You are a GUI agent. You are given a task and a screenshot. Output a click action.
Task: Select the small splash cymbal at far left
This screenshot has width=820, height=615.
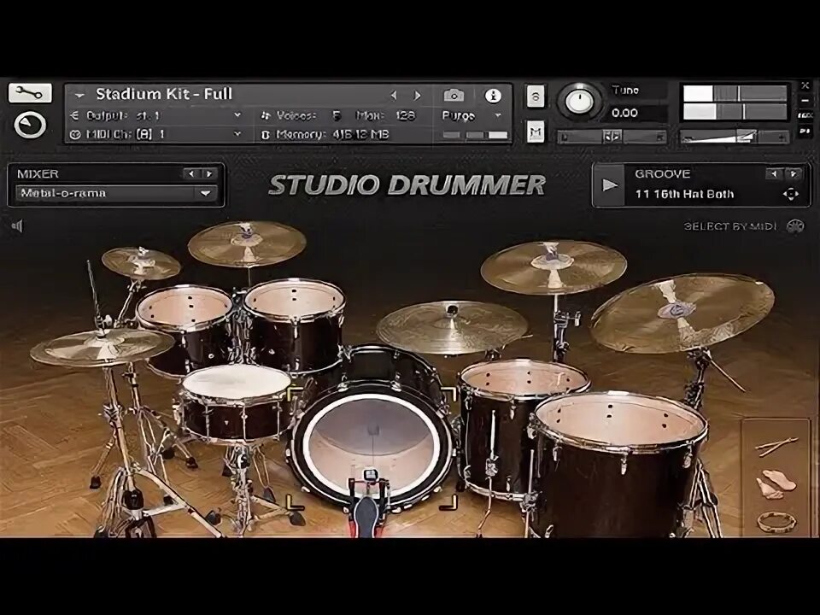click(x=141, y=263)
